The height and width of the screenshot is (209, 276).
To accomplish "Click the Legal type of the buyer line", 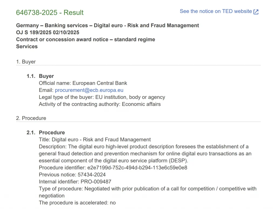I will 102,97.
